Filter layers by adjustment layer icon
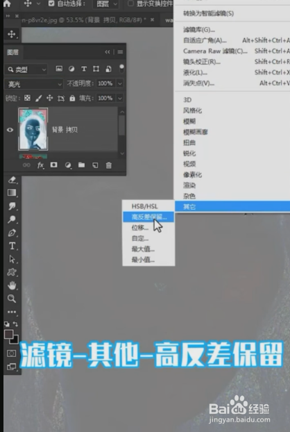 click(71, 69)
